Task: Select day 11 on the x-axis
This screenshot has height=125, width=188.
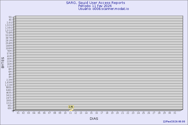Action: [x=70, y=113]
